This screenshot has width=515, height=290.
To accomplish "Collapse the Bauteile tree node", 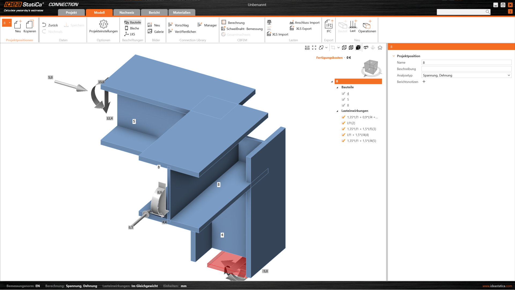I will tap(337, 87).
